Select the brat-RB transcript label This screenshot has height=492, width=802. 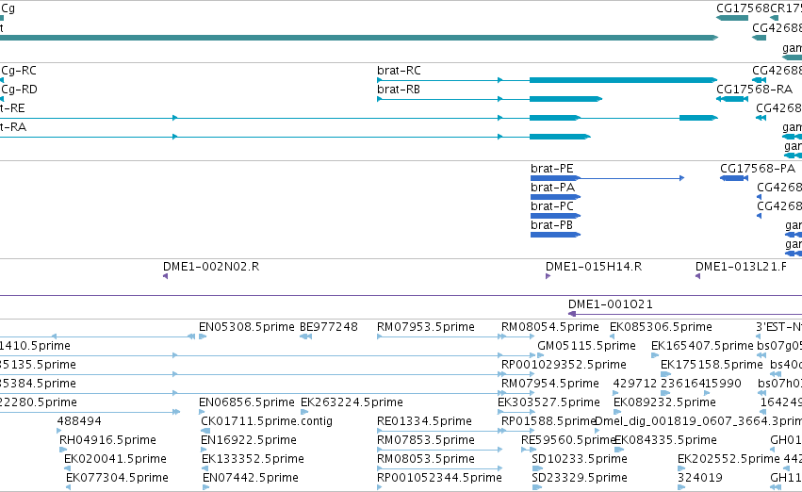(399, 90)
